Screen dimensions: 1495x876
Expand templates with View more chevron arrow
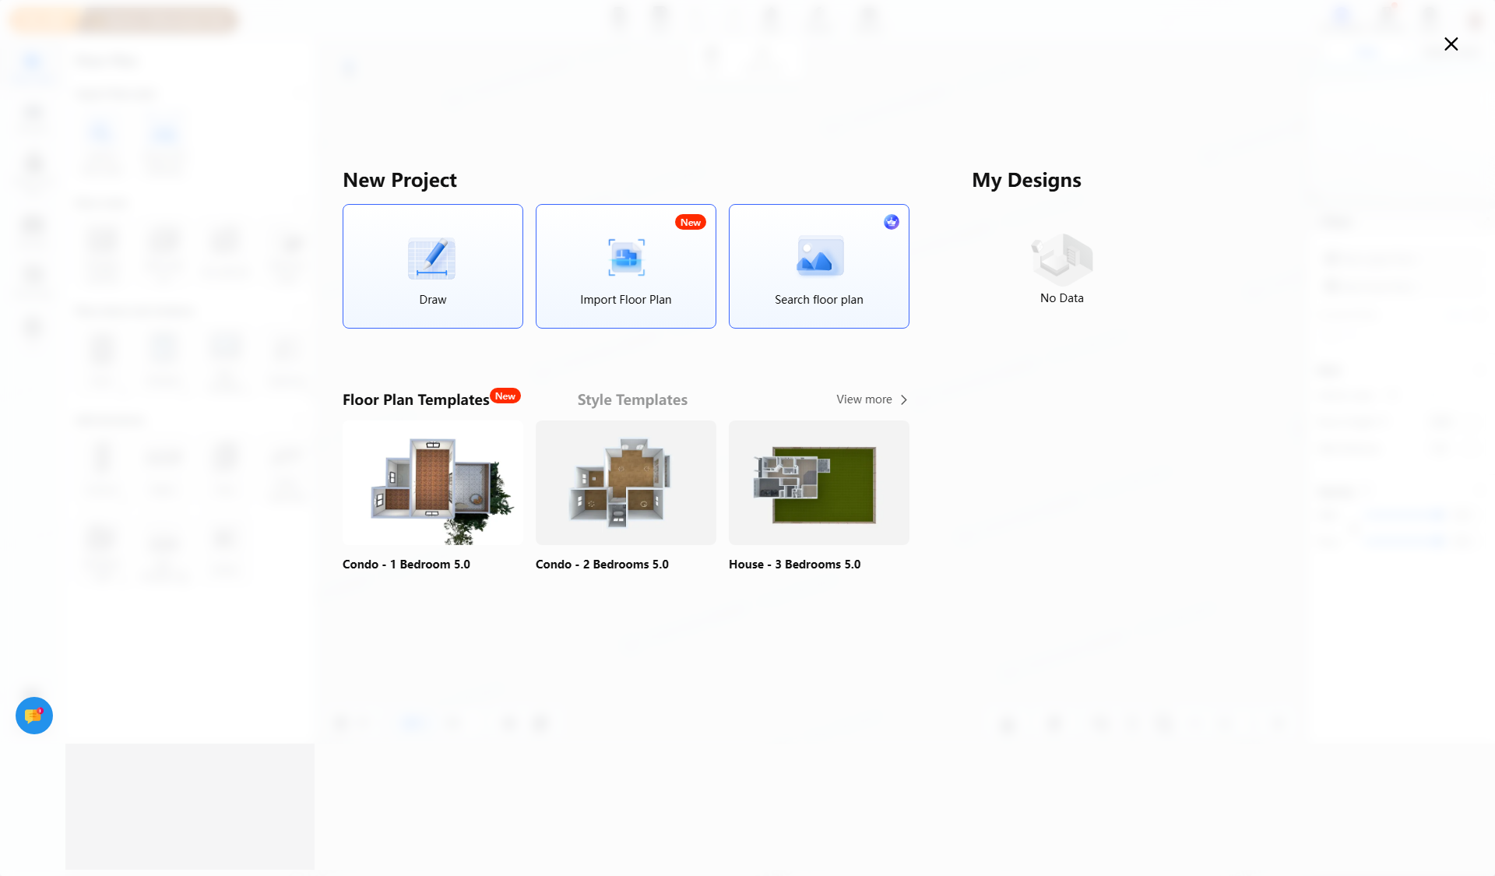pos(904,399)
